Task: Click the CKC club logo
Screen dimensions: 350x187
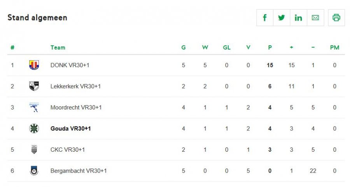Action: 34,150
